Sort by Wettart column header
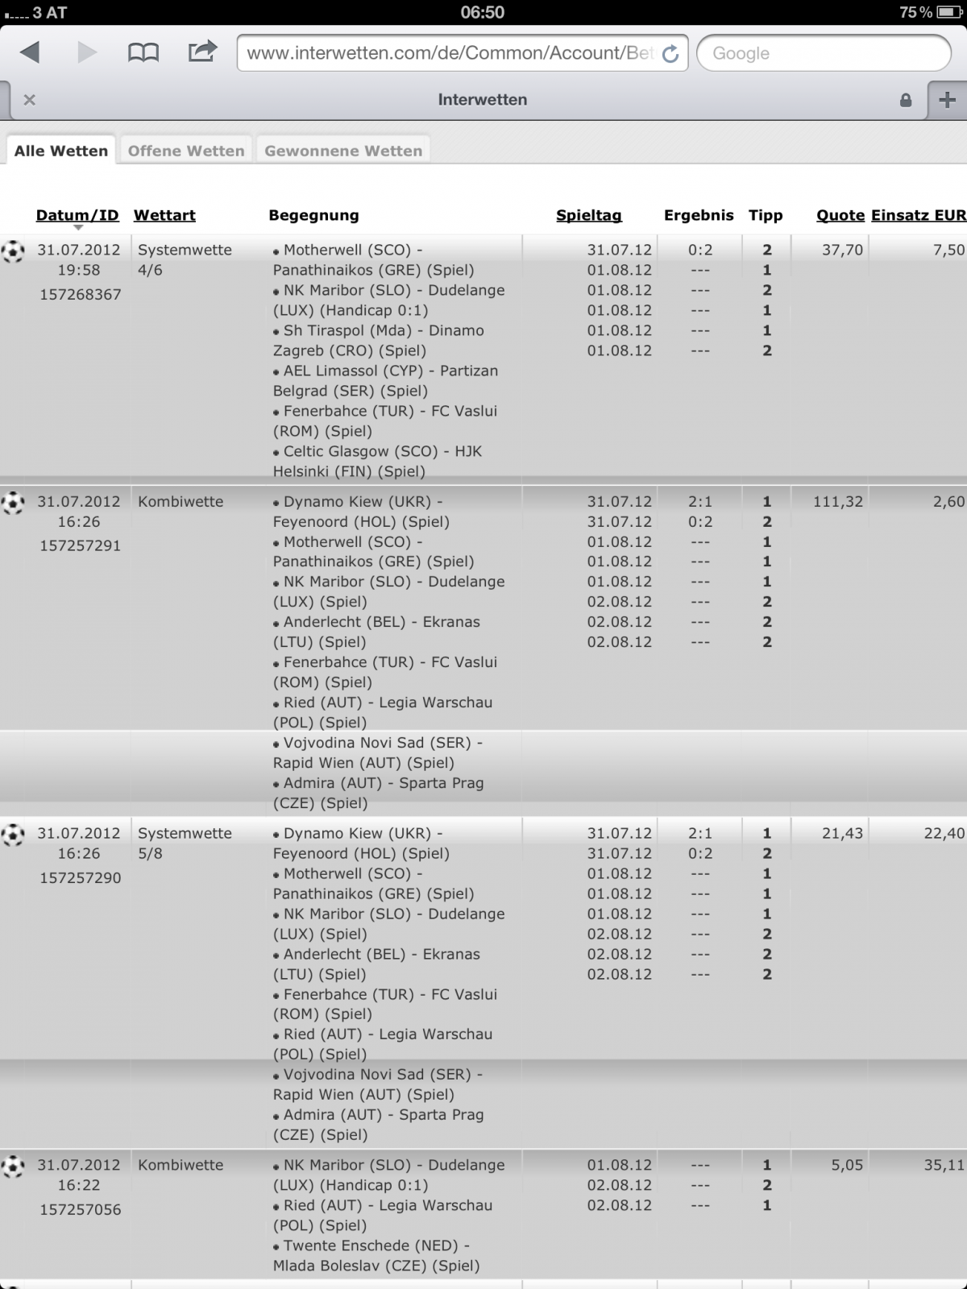This screenshot has width=967, height=1289. coord(164,215)
